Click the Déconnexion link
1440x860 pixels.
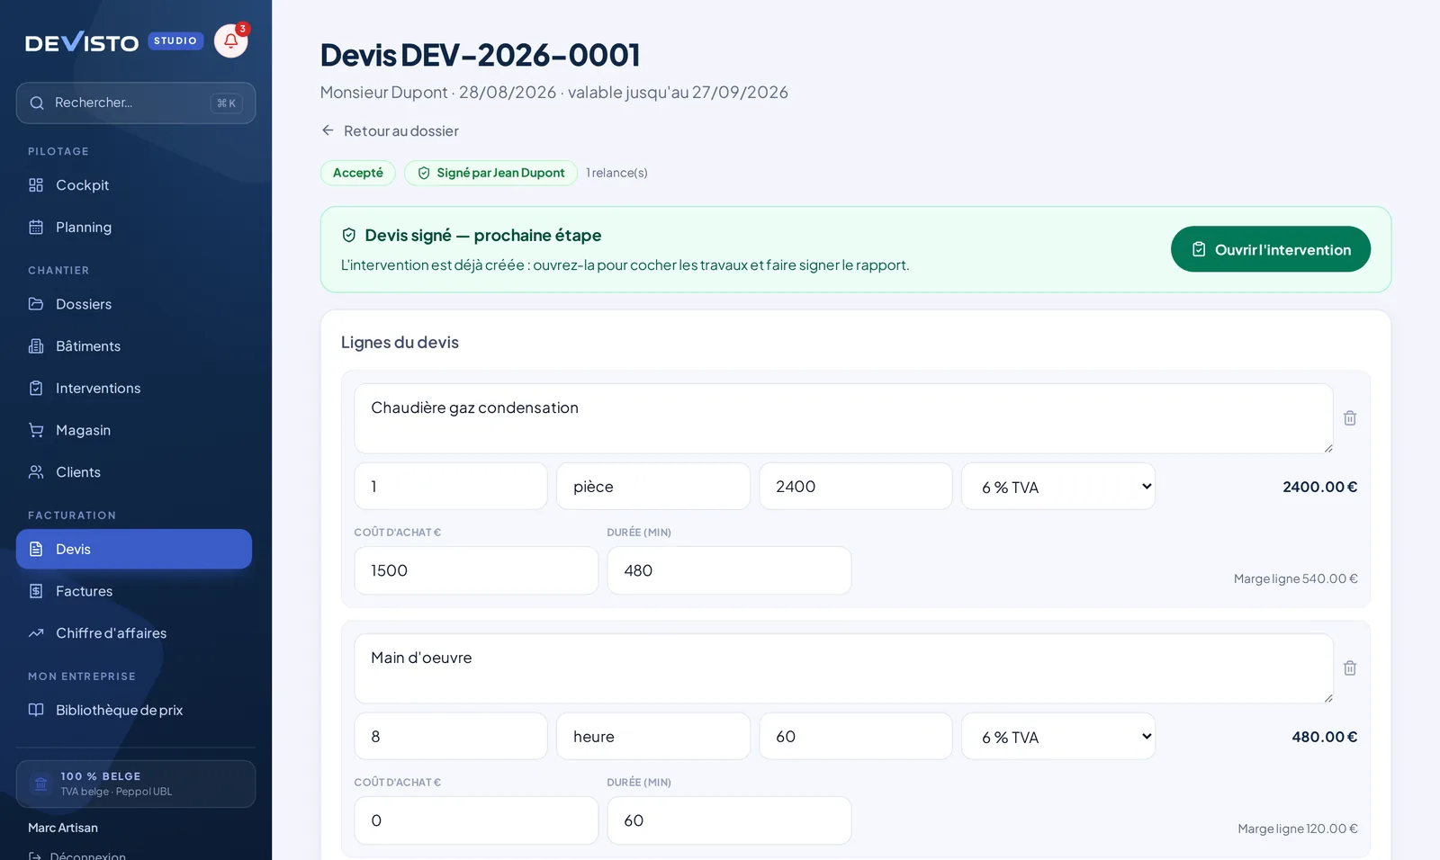click(x=77, y=856)
